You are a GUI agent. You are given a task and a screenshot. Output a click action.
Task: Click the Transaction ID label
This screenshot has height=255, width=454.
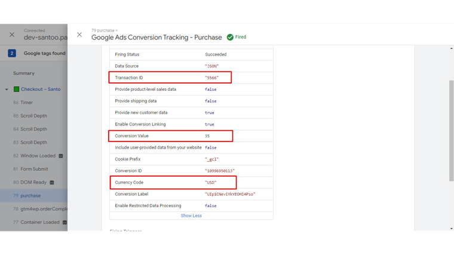[129, 78]
